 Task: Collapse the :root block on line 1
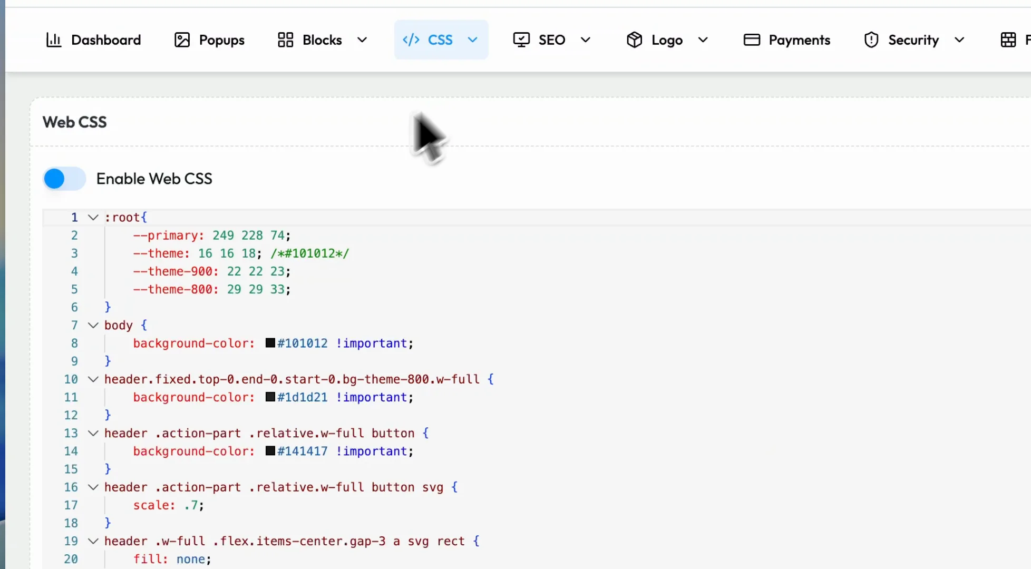pyautogui.click(x=93, y=218)
